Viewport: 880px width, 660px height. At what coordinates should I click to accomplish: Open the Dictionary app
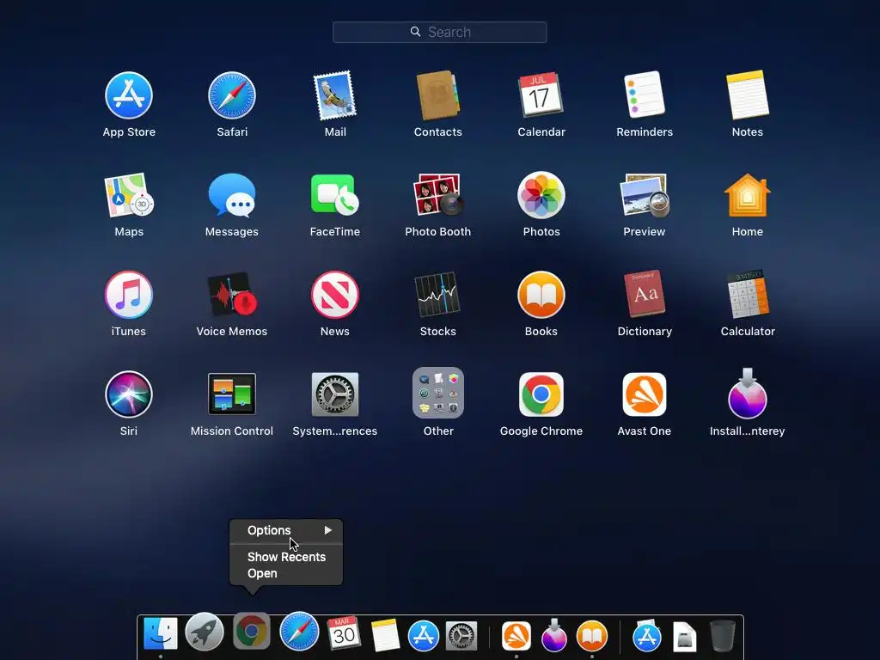(645, 294)
